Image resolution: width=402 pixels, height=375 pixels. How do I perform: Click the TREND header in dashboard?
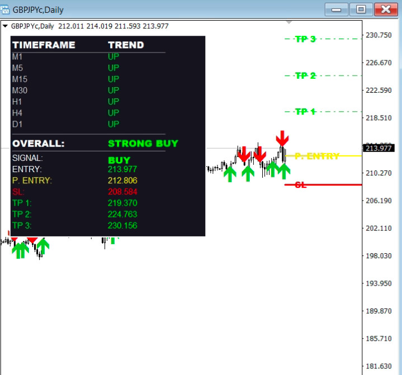tap(126, 45)
